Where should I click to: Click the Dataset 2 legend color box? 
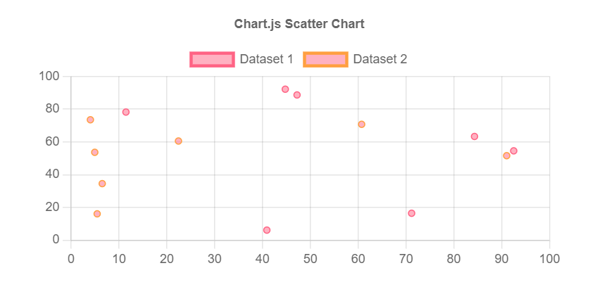pos(325,59)
